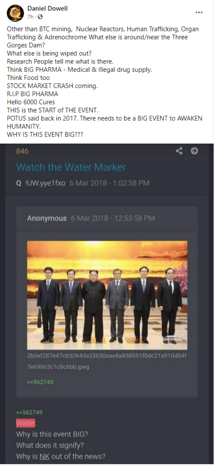
Task: Open the Watch the Water Marker title
Action: point(71,167)
